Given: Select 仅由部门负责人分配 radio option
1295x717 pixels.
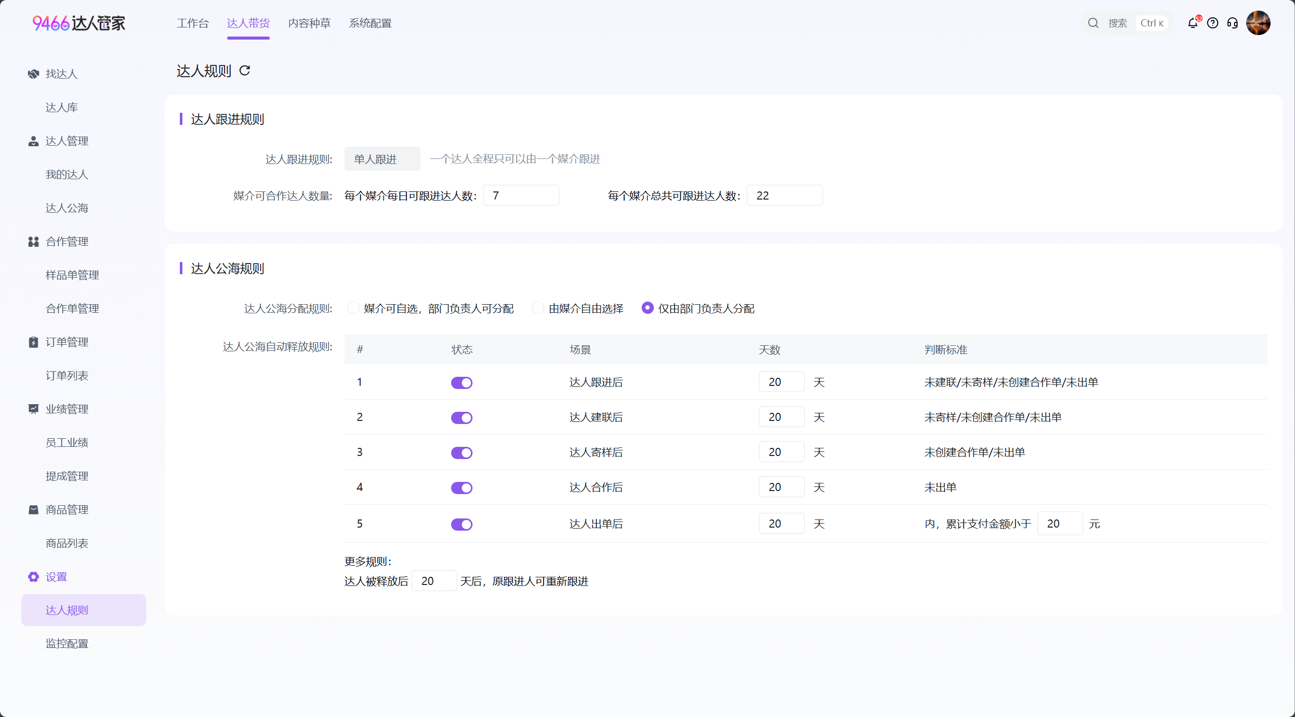Looking at the screenshot, I should [648, 308].
